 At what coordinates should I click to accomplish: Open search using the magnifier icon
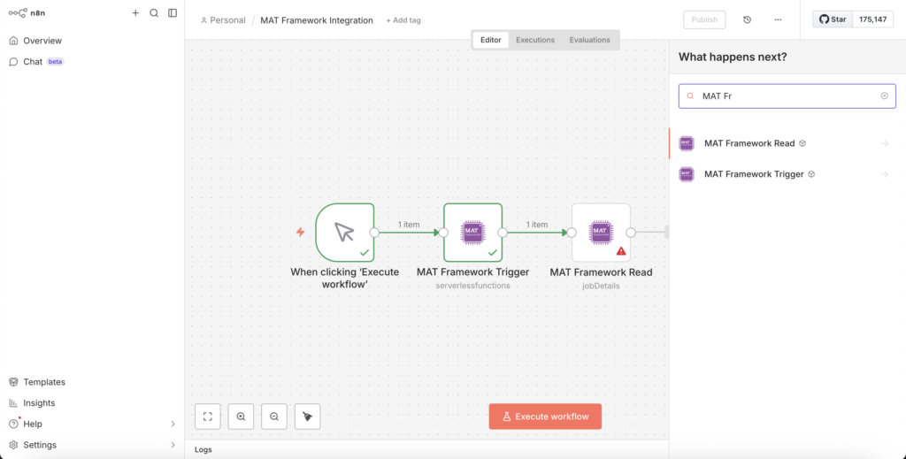154,13
